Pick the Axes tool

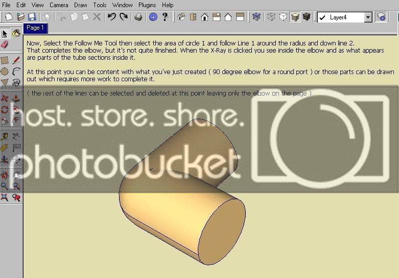coord(5,159)
